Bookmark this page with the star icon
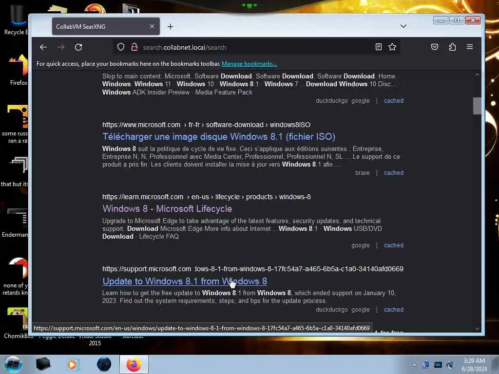The width and height of the screenshot is (499, 374). tap(392, 47)
